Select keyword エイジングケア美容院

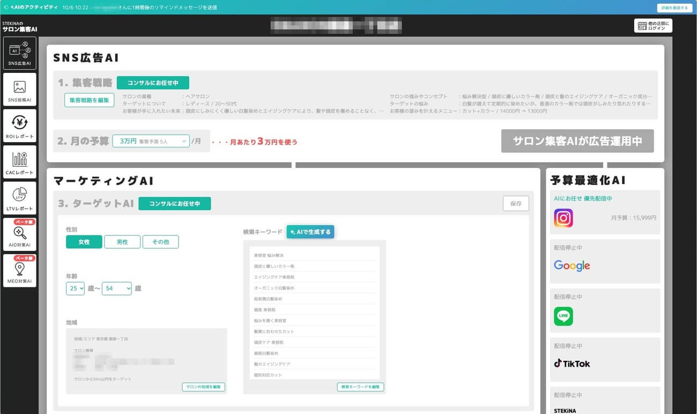point(315,277)
